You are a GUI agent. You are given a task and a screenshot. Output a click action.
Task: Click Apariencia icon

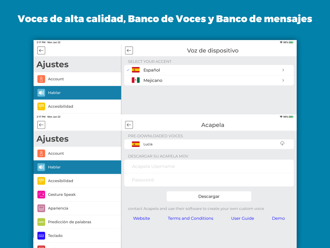41,208
